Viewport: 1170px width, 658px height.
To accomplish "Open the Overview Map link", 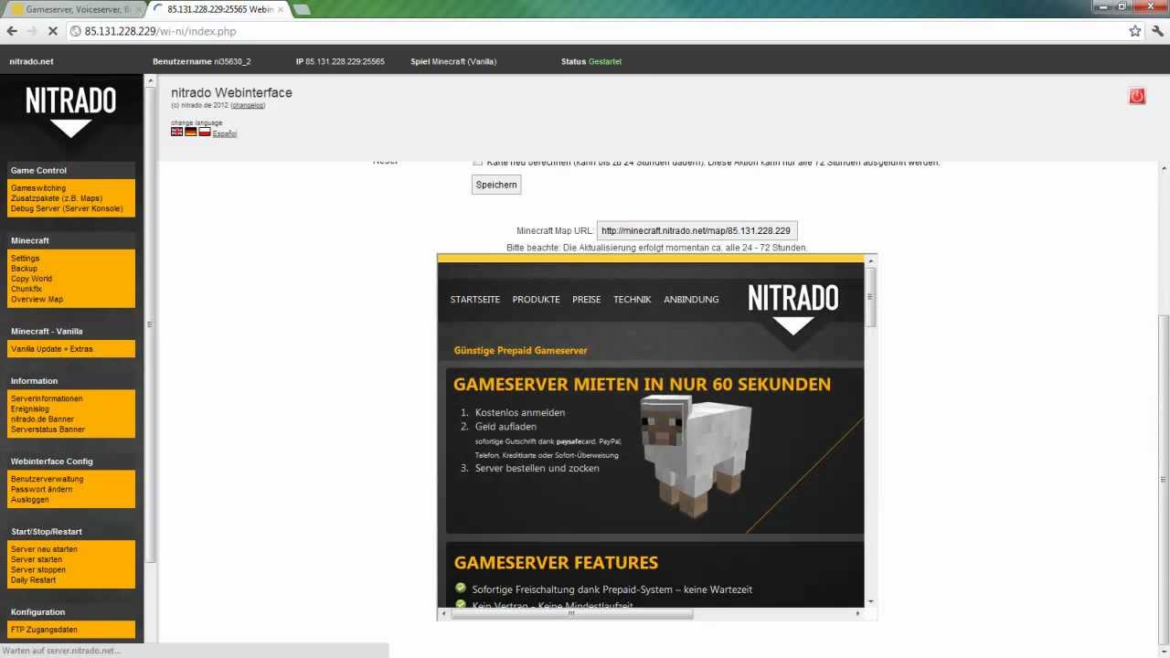I will (x=37, y=299).
